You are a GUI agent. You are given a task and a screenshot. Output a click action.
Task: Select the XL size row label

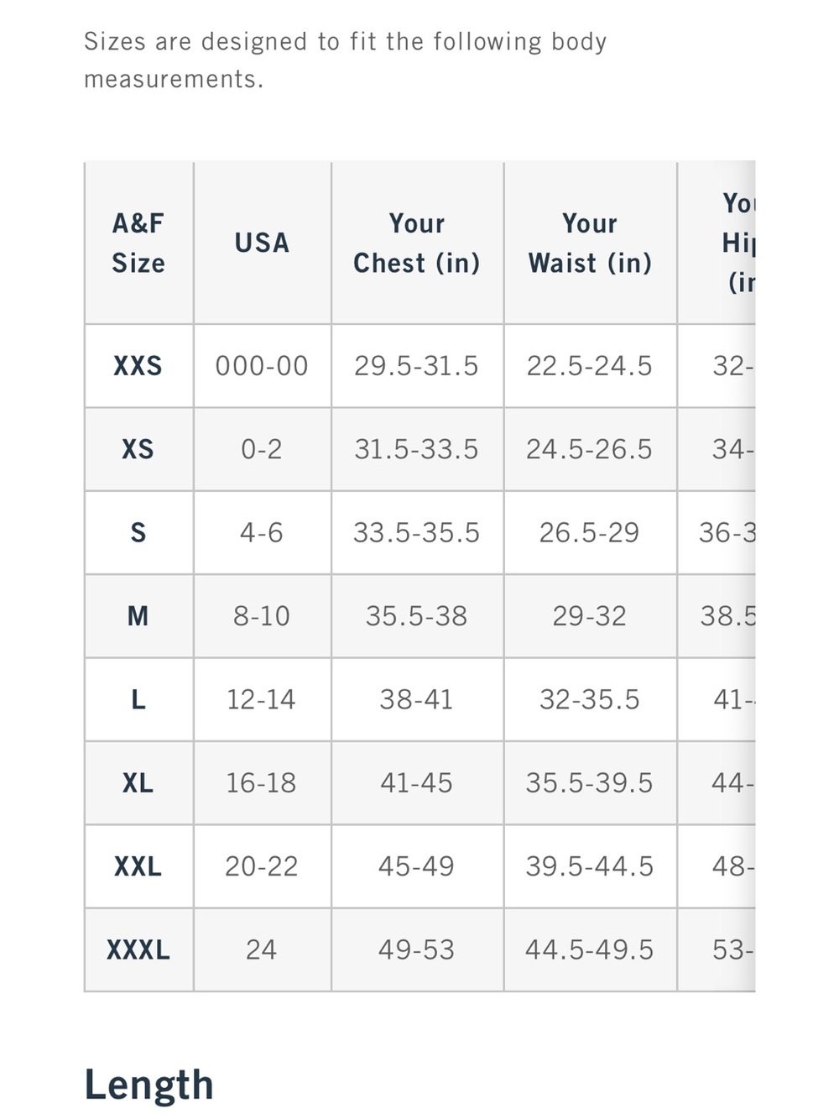point(138,783)
